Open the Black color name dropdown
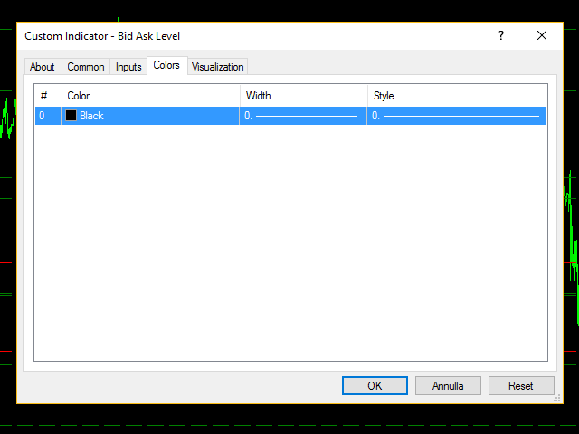This screenshot has width=579, height=434. 91,116
